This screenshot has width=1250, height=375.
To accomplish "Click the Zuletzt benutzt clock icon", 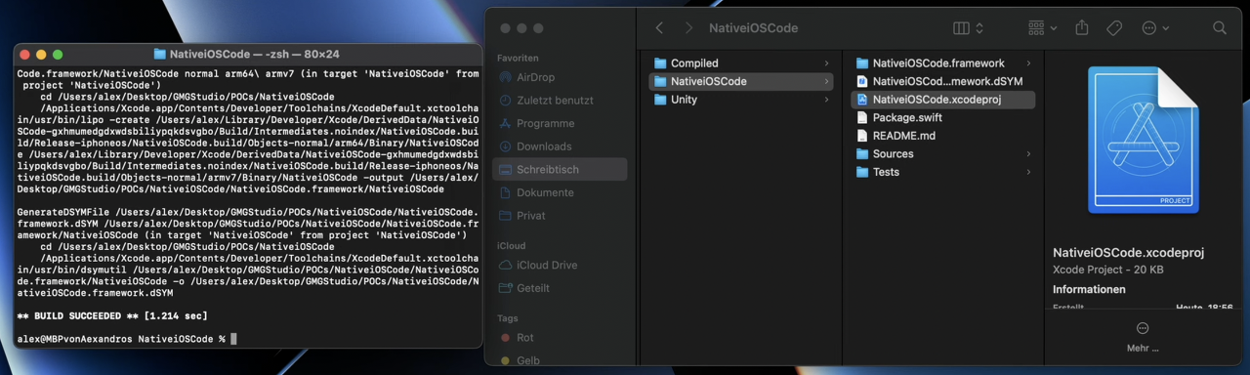I will (505, 101).
